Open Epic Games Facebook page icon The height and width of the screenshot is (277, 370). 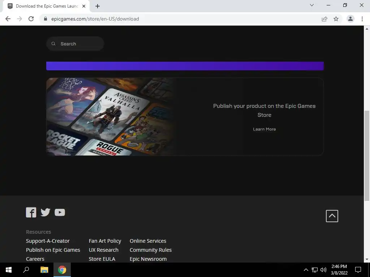[x=31, y=212]
